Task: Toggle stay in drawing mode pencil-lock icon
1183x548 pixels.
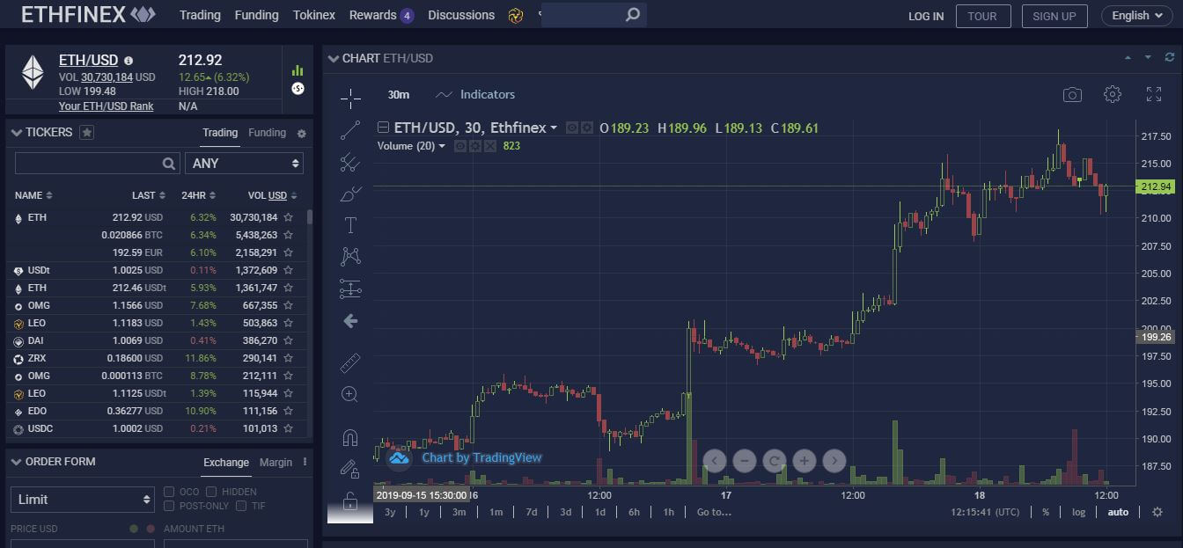Action: (x=350, y=469)
